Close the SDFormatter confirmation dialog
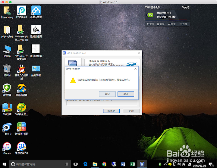The image size is (217, 168). (136, 69)
